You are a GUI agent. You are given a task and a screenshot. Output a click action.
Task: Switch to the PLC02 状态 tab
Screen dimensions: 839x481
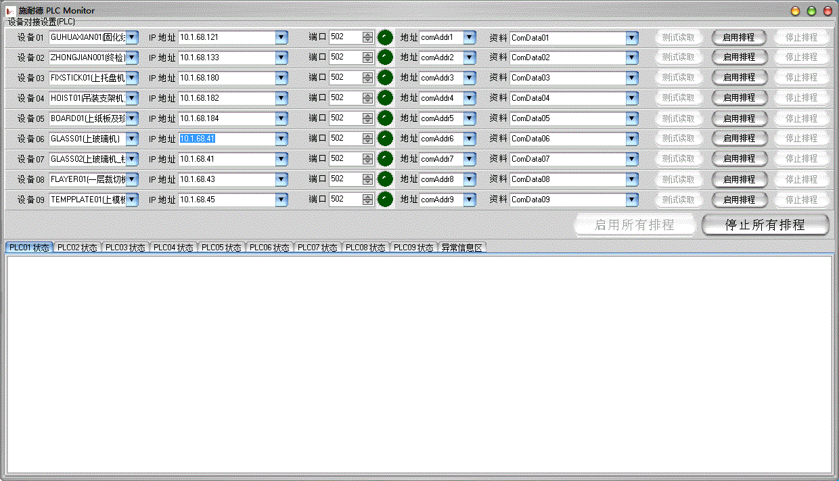tap(77, 248)
